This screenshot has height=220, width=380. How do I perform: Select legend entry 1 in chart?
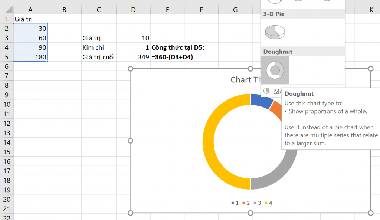point(235,203)
